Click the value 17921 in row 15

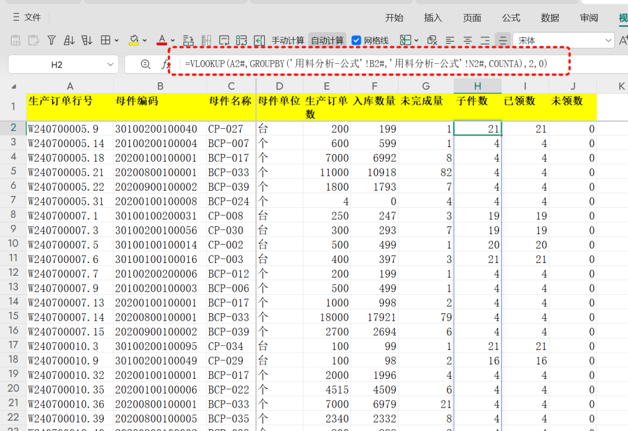pos(374,317)
